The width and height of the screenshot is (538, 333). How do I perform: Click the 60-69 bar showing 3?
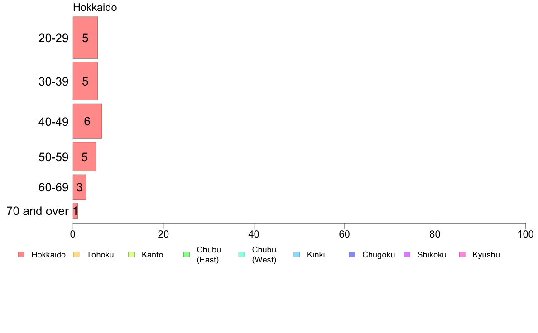(x=79, y=187)
